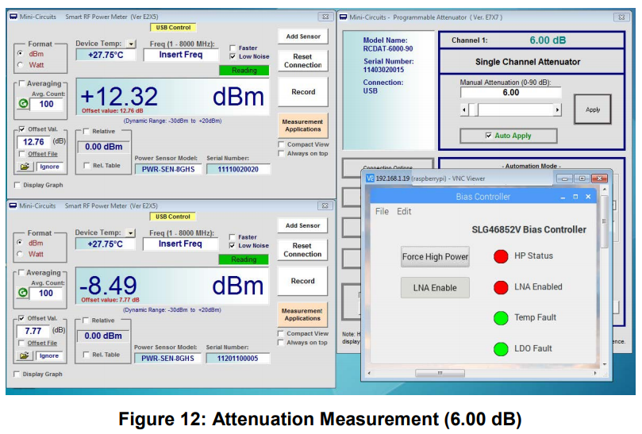Viewport: 642px width, 434px height.
Task: Enable Averaging in top power meter
Action: [21, 83]
